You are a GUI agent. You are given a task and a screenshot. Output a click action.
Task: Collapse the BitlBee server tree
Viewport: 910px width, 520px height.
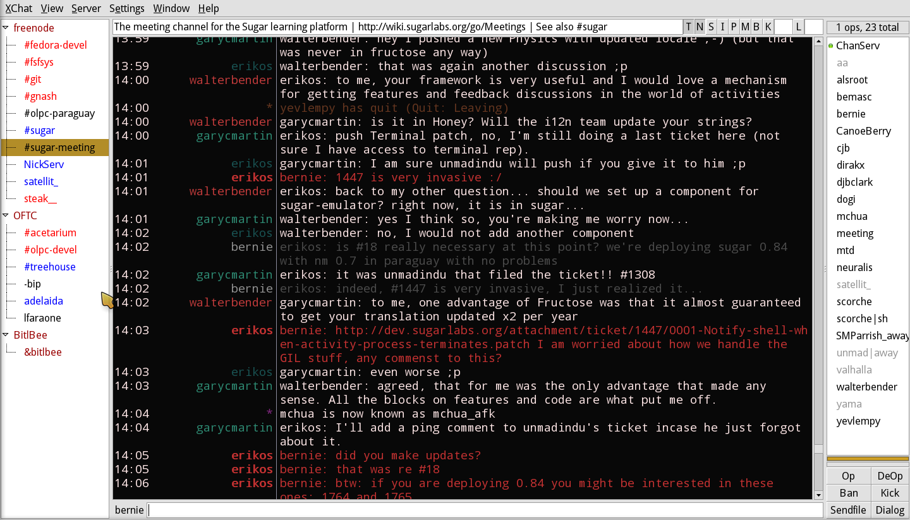[x=6, y=335]
